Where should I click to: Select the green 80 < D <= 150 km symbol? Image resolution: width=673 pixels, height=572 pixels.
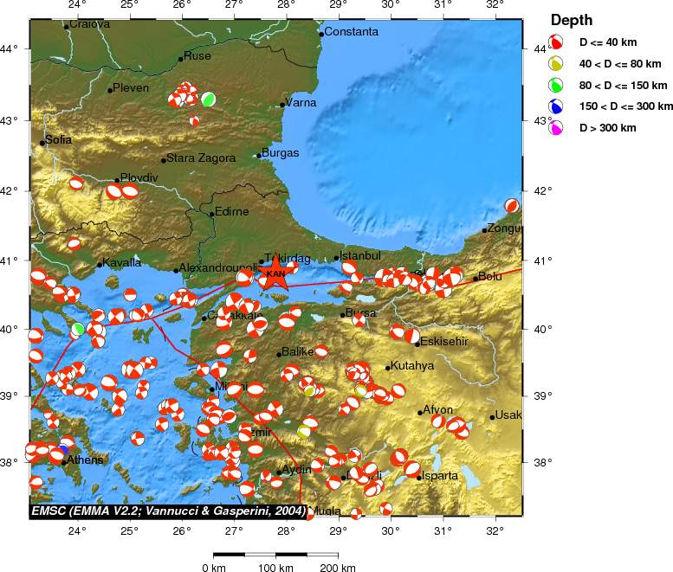[x=556, y=85]
